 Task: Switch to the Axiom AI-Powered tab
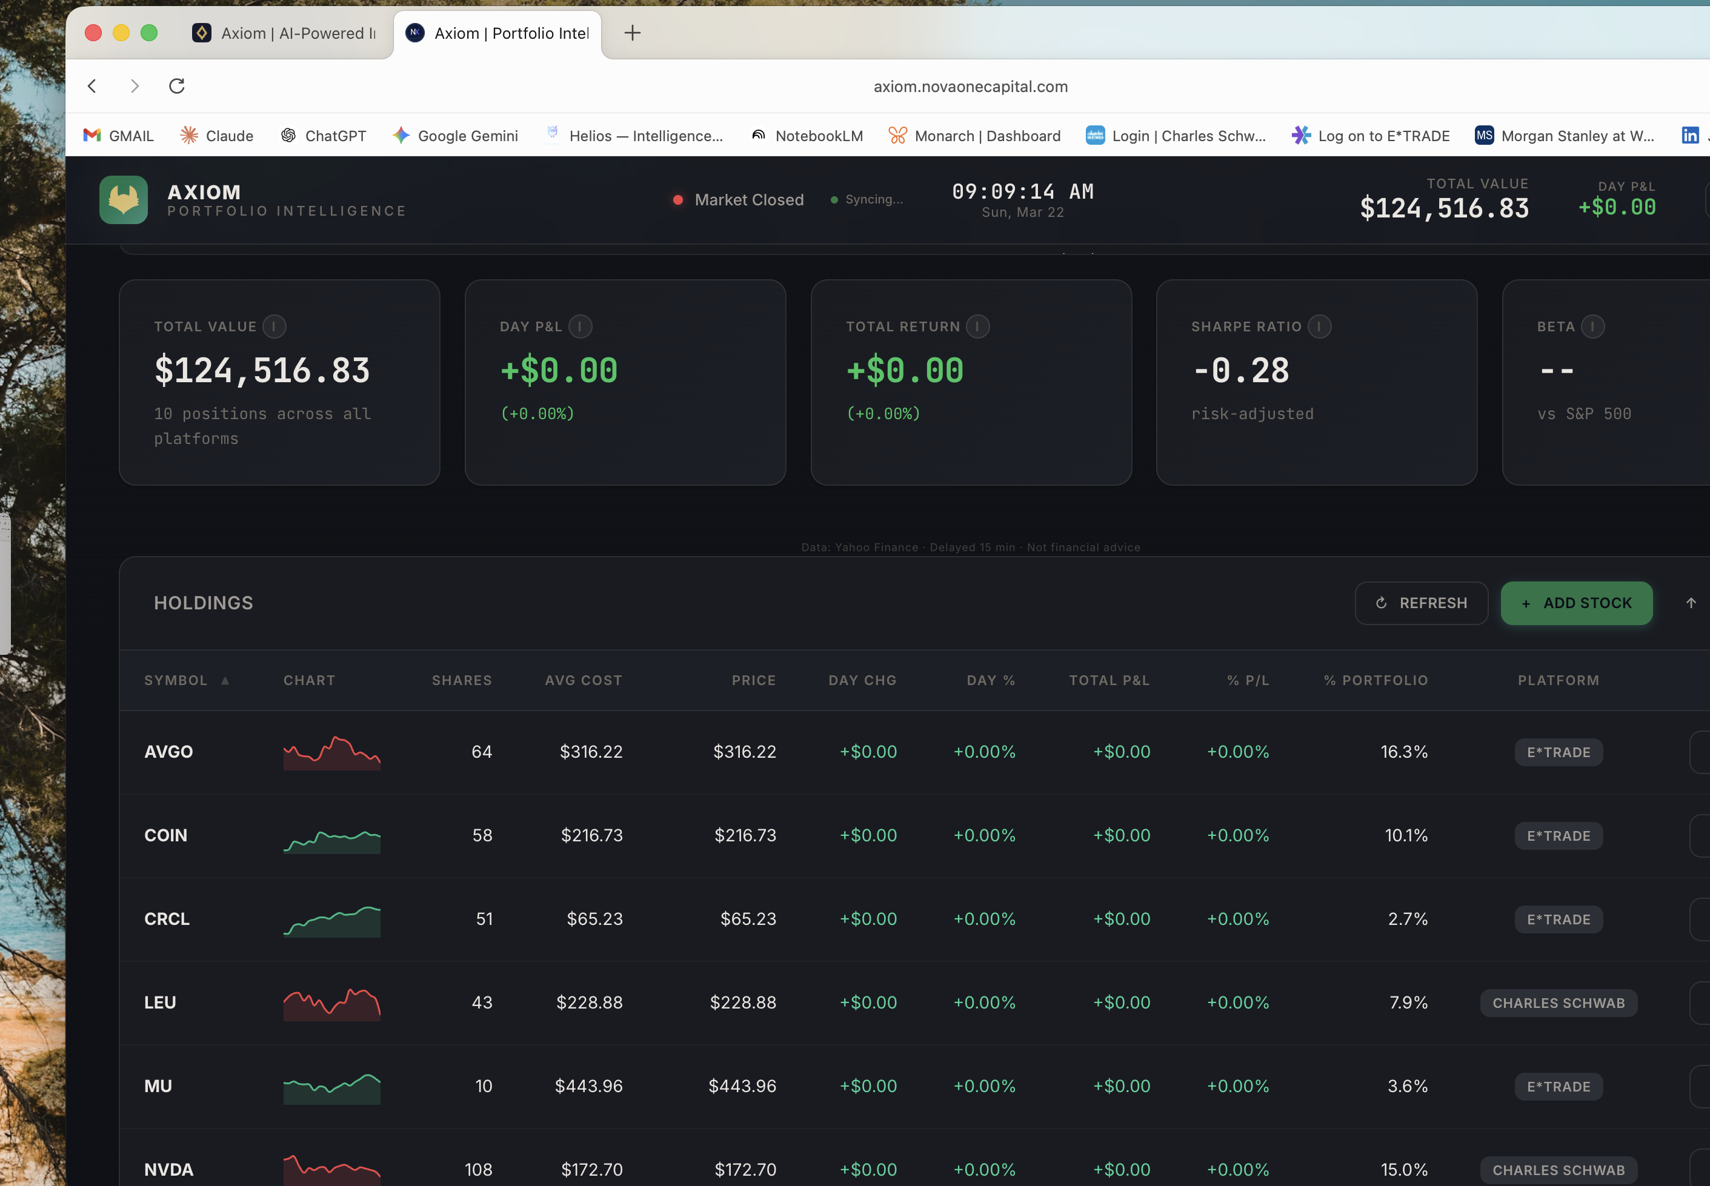pos(285,33)
